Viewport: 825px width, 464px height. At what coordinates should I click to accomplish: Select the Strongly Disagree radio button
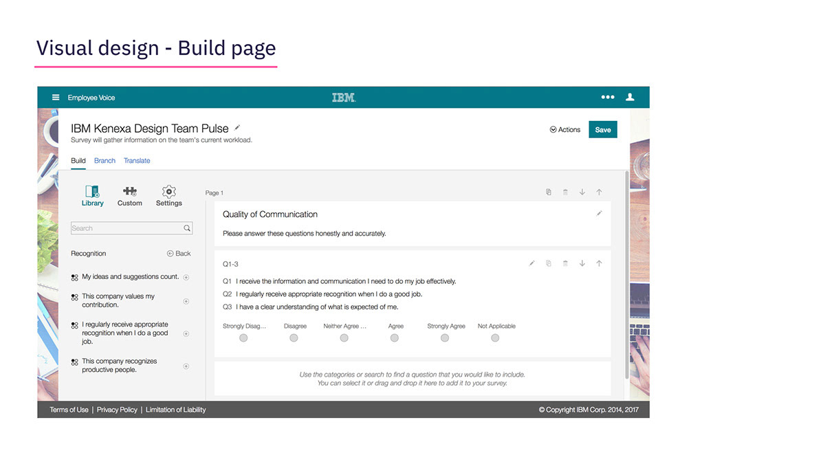click(x=243, y=338)
